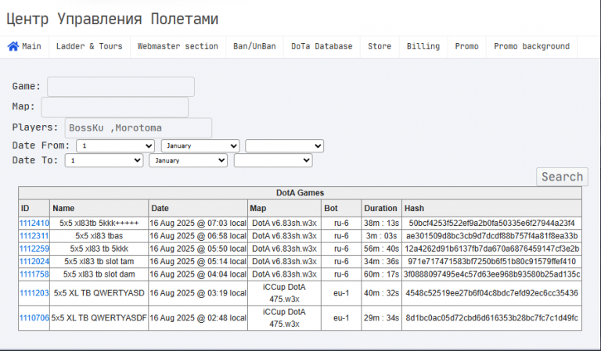The width and height of the screenshot is (601, 351).
Task: Open game ID 1112259 link
Action: click(x=34, y=249)
